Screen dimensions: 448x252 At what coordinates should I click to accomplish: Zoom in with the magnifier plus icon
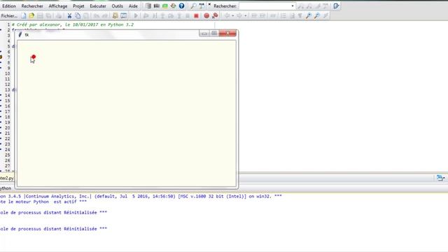point(309,15)
